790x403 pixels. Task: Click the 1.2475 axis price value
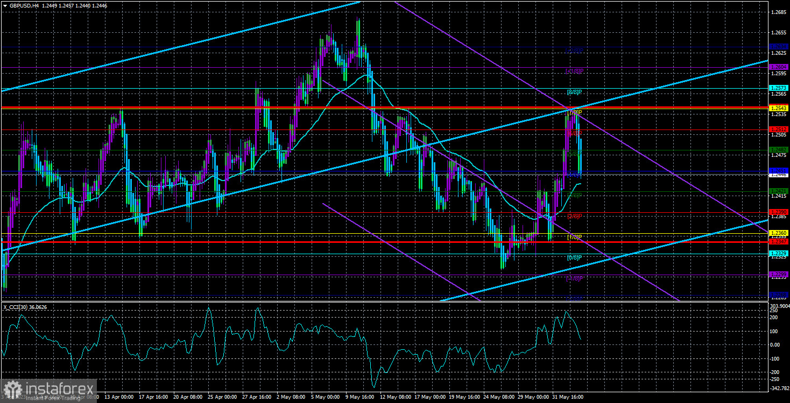(x=779, y=155)
